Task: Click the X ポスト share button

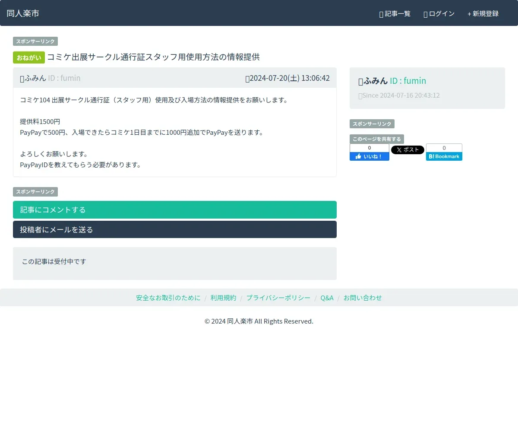Action: pyautogui.click(x=407, y=150)
